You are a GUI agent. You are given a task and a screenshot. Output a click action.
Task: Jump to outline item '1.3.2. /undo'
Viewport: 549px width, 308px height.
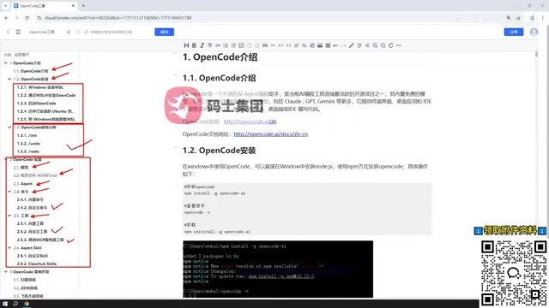coord(28,143)
